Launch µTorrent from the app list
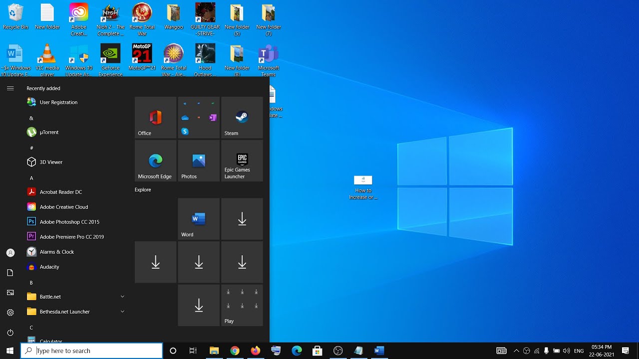Screen dimensions: 639x359 click(75, 132)
